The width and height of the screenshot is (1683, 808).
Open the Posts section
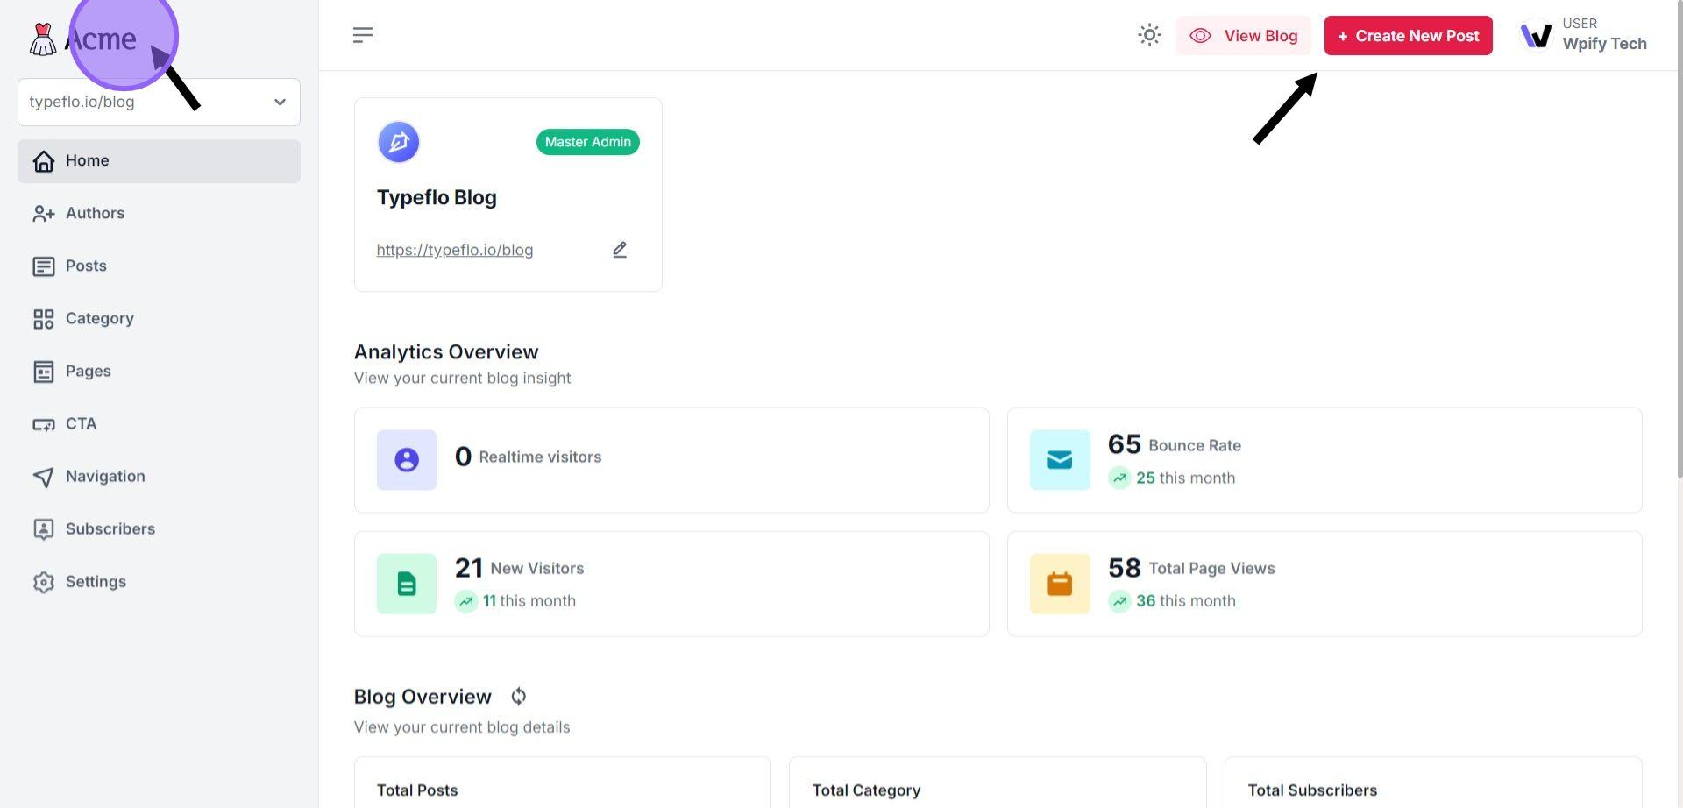(86, 266)
